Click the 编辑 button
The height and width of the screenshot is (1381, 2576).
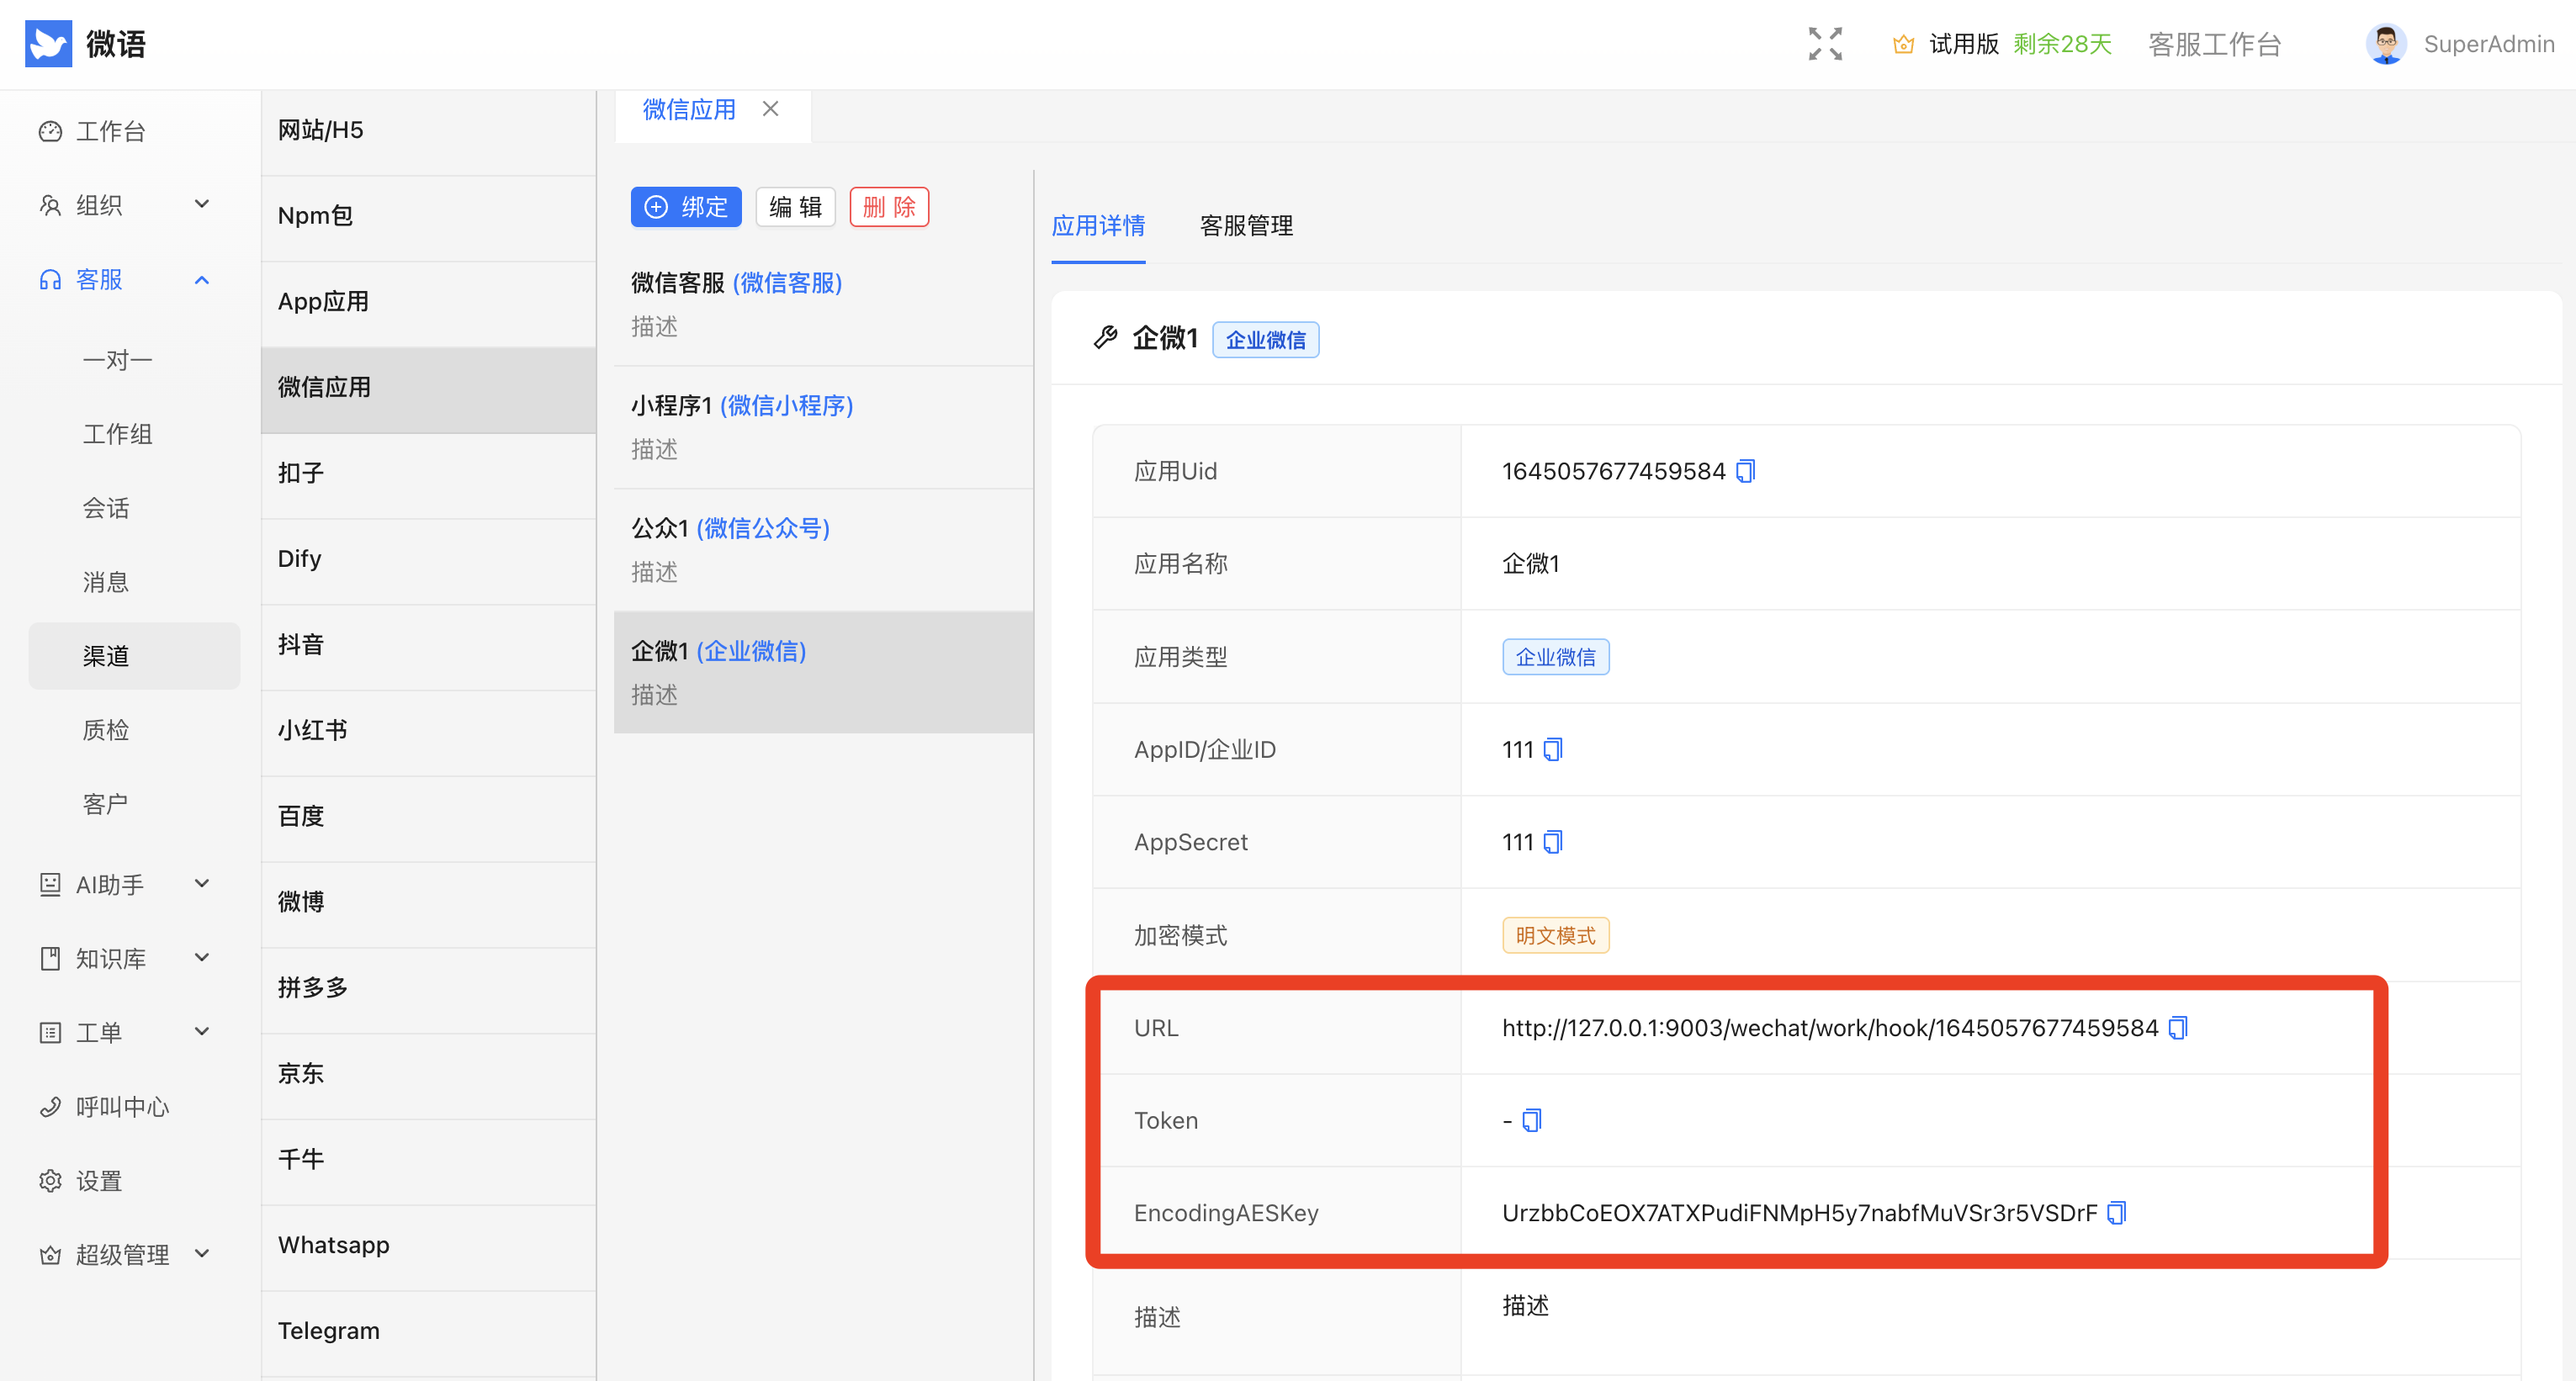pyautogui.click(x=795, y=207)
